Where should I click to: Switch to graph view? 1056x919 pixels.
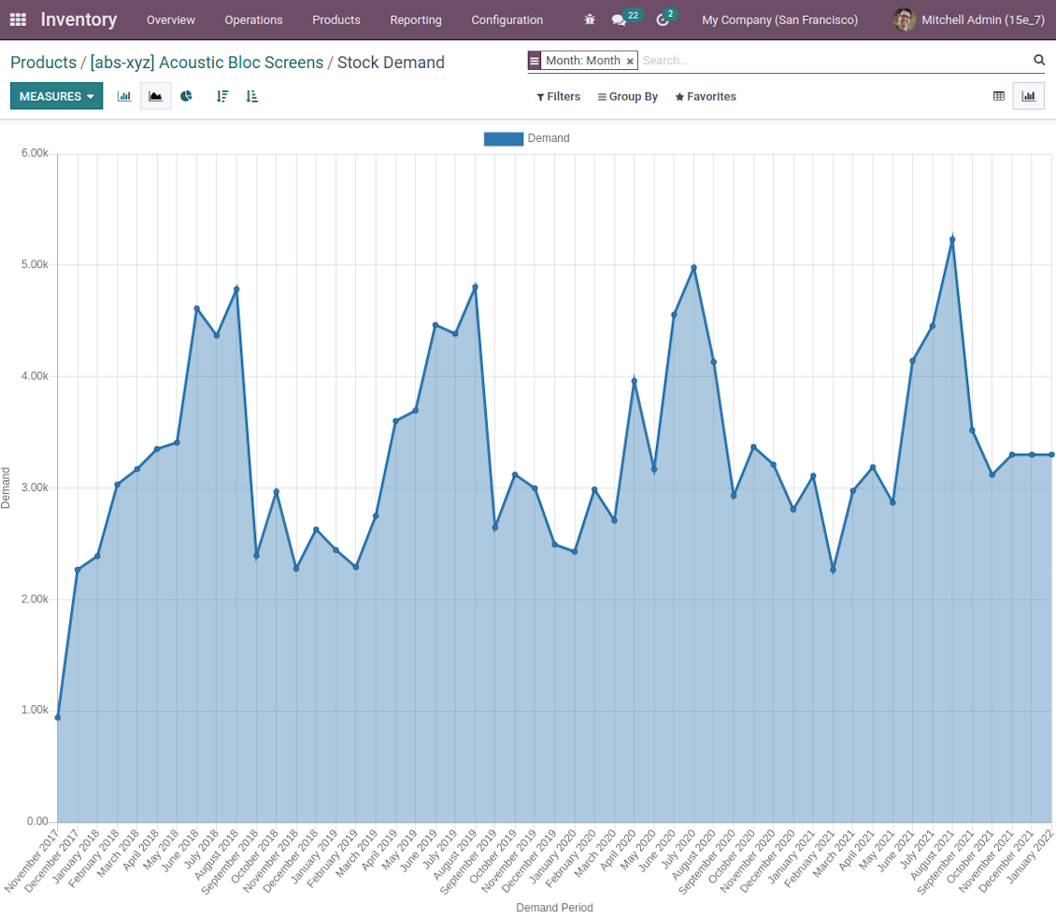(1028, 96)
